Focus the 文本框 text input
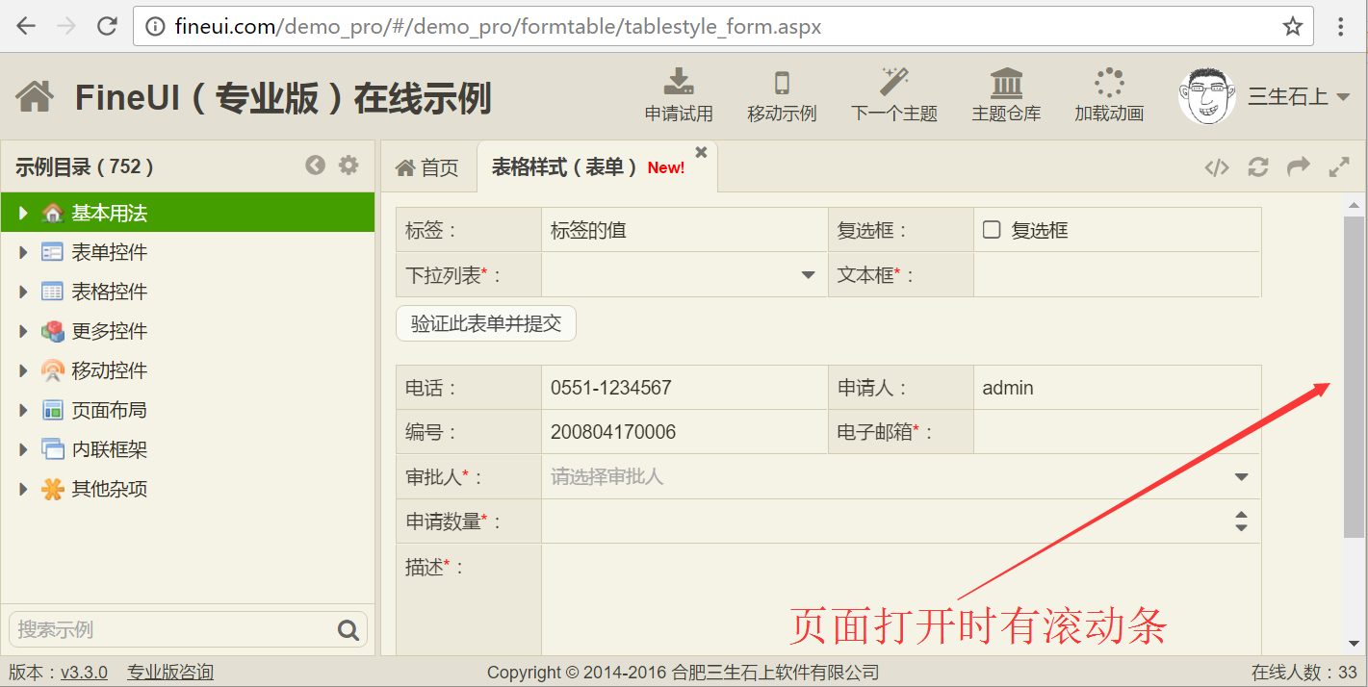 pos(1117,274)
